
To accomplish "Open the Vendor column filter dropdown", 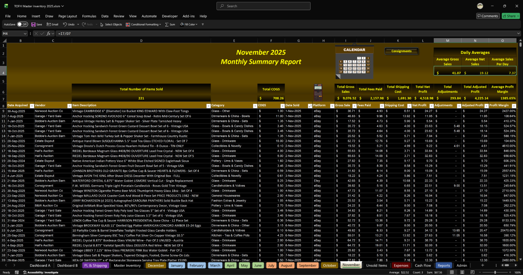I will pyautogui.click(x=69, y=106).
